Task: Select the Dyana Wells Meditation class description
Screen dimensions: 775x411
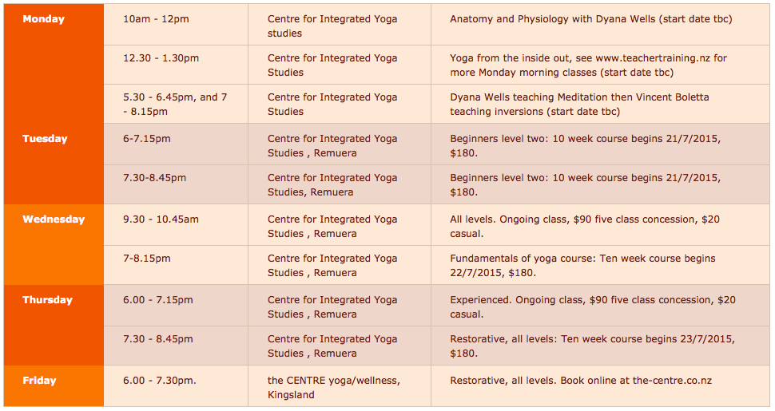Action: tap(579, 105)
